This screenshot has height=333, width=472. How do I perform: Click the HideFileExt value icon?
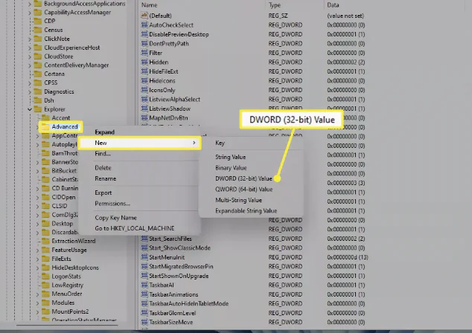coord(144,71)
